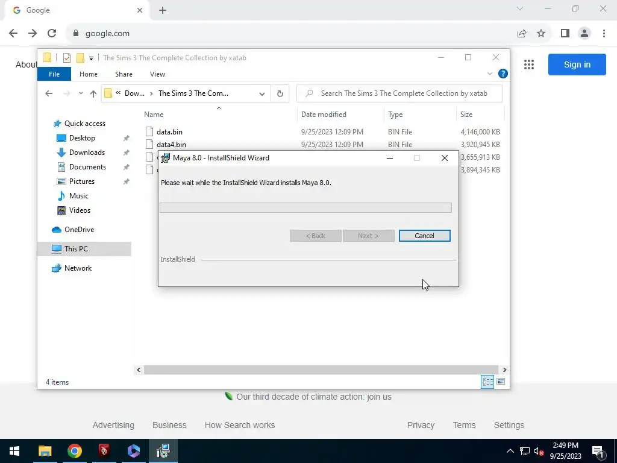Click the 4,146,000 KB size cell
The height and width of the screenshot is (463, 617).
tap(480, 132)
